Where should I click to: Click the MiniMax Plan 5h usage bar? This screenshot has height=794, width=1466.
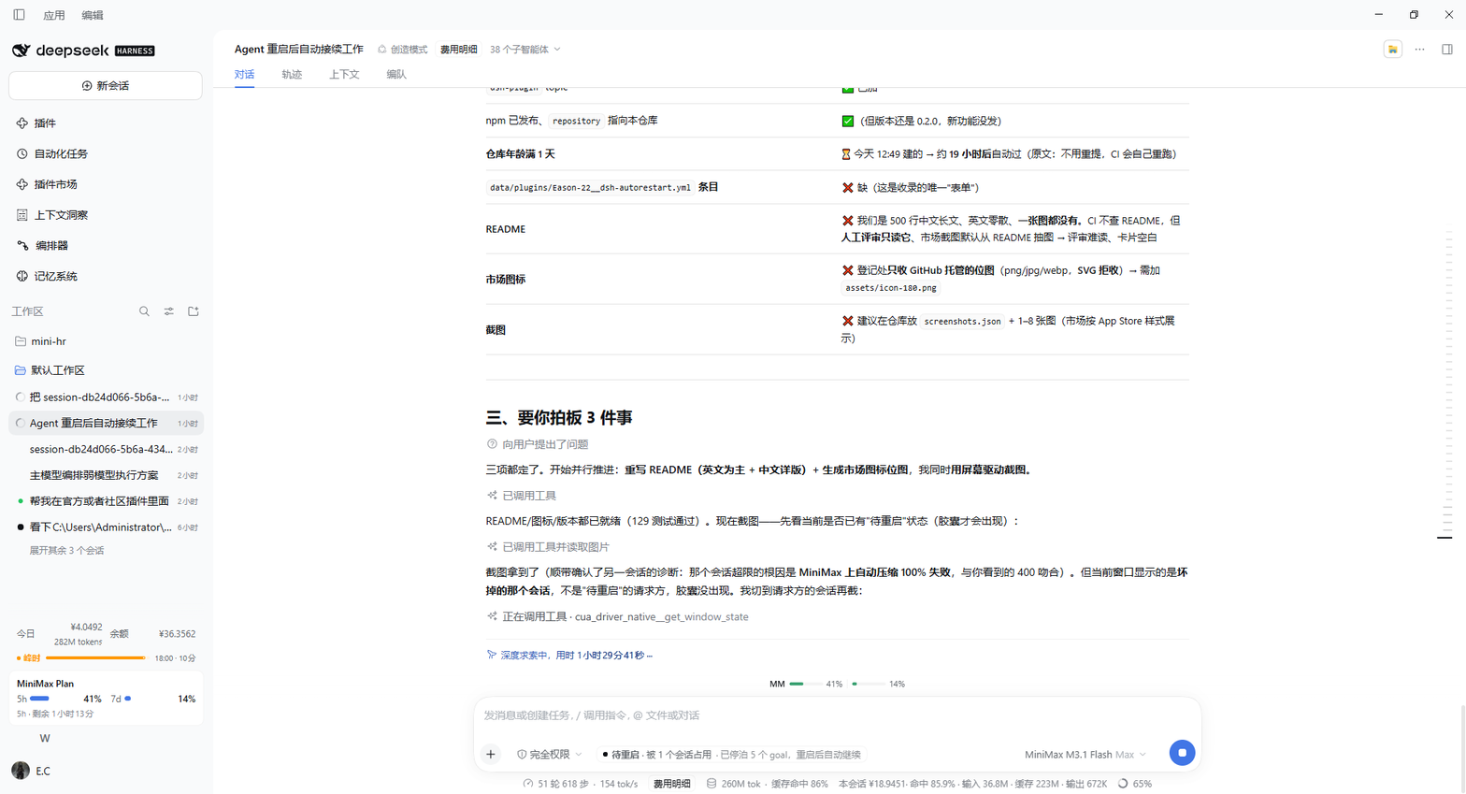click(x=39, y=699)
